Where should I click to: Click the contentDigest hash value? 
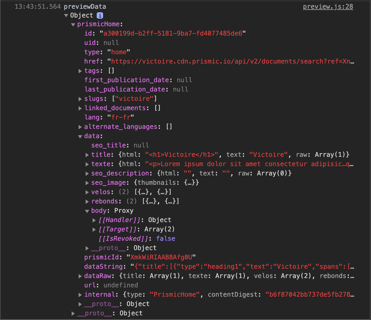click(x=310, y=294)
